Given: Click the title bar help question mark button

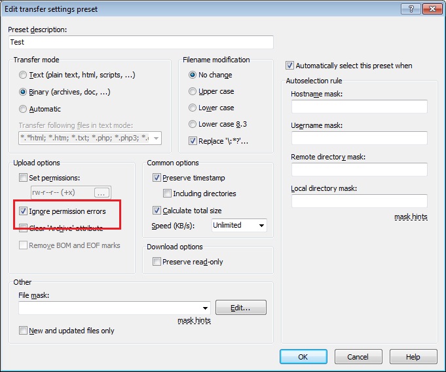Looking at the screenshot, I should (410, 8).
